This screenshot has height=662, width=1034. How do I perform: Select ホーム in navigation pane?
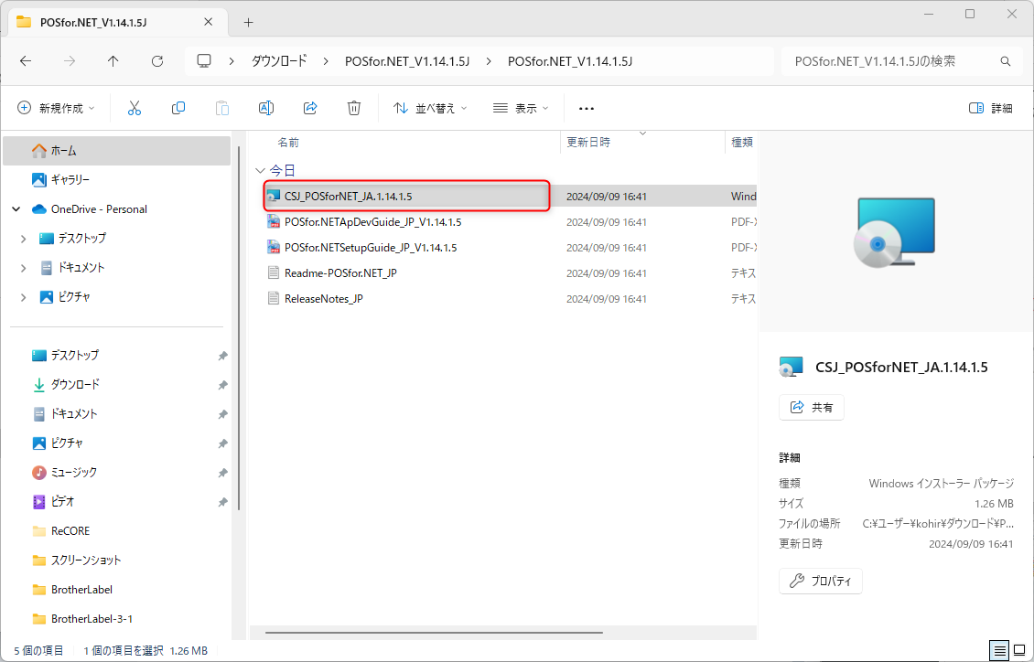117,151
